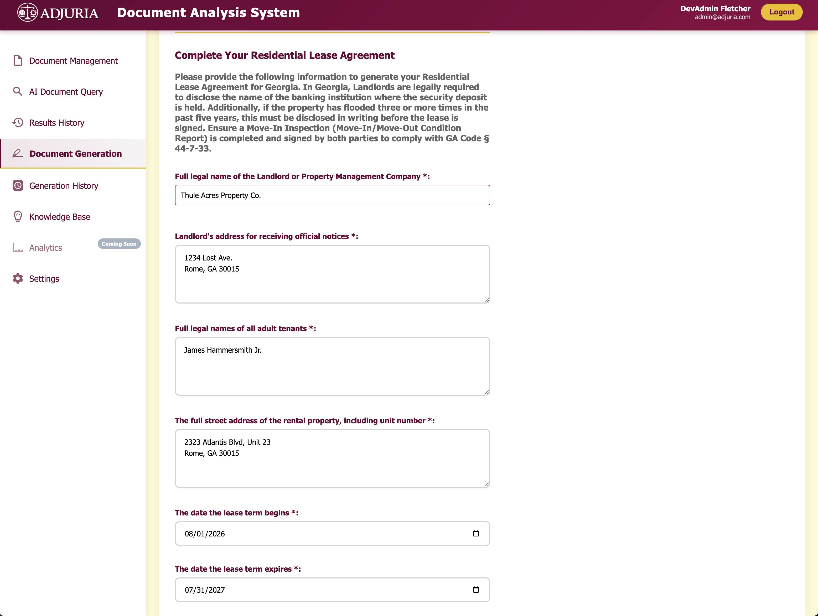
Task: Focus the Landlord's notice address textarea
Action: click(x=332, y=274)
